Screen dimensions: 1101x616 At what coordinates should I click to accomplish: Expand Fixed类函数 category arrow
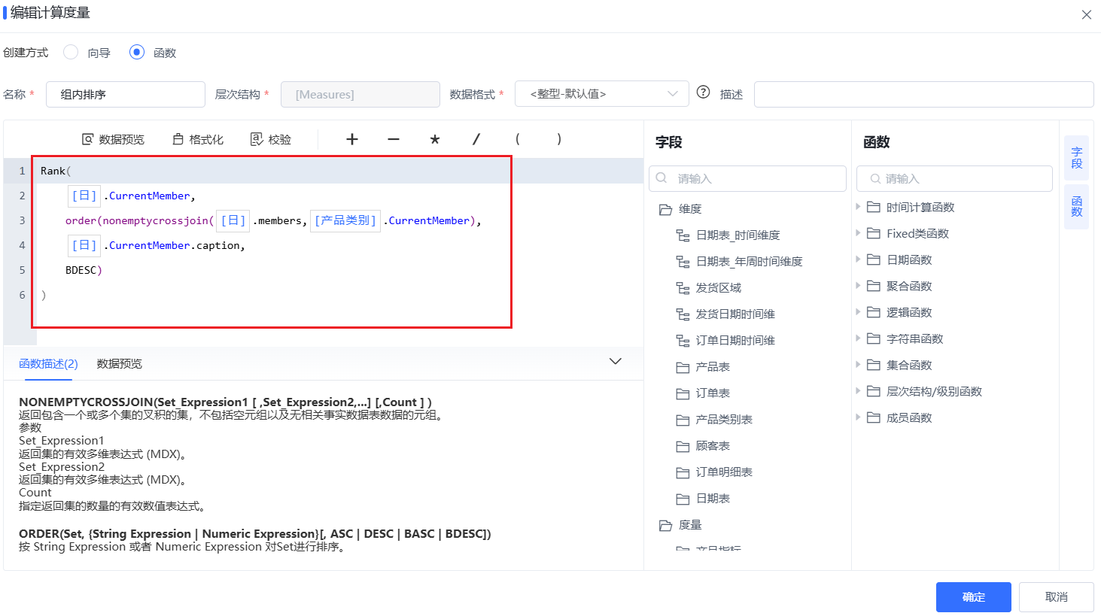pos(858,233)
